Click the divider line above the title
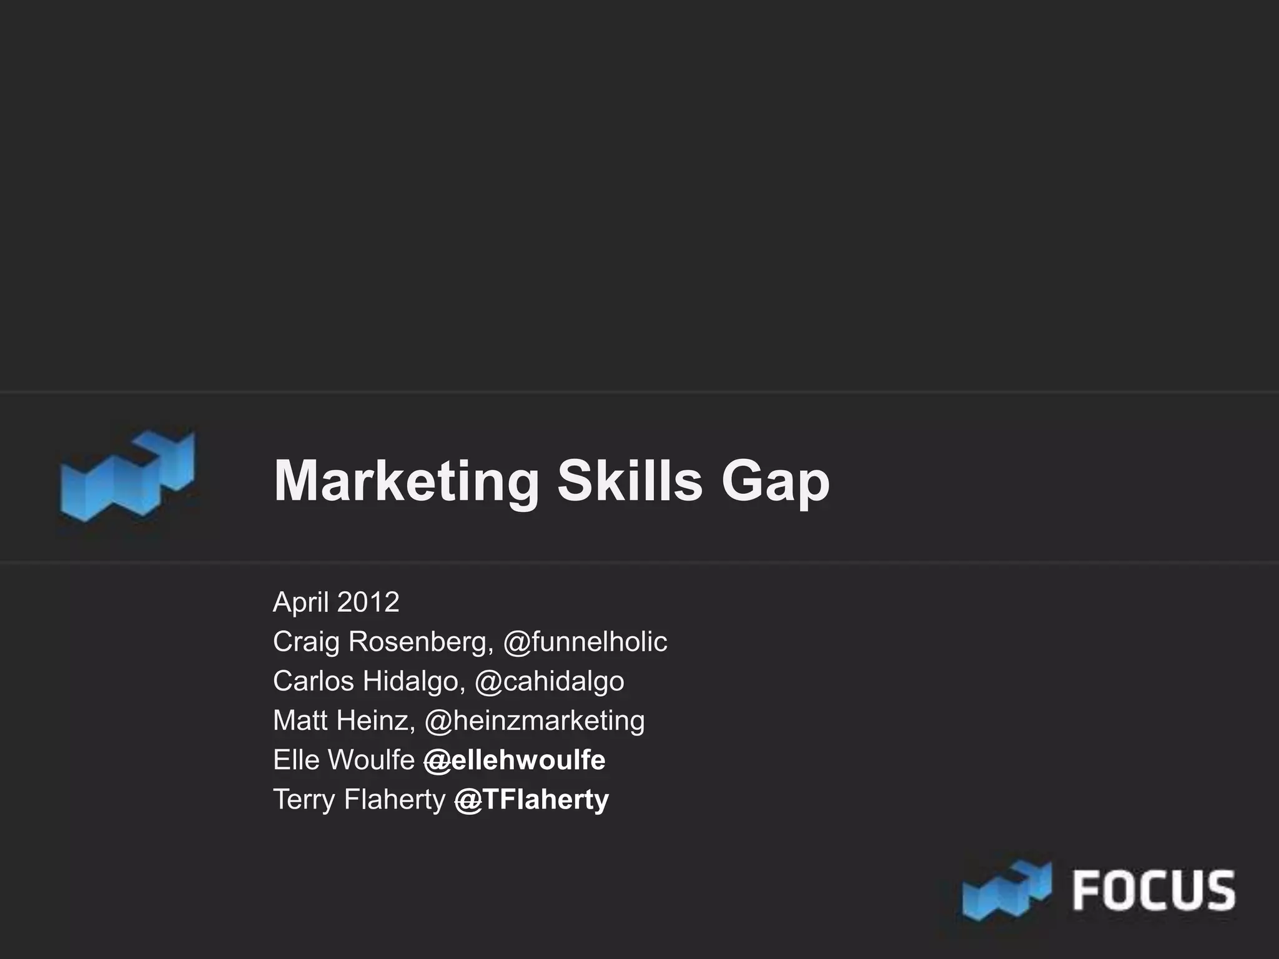 (639, 392)
